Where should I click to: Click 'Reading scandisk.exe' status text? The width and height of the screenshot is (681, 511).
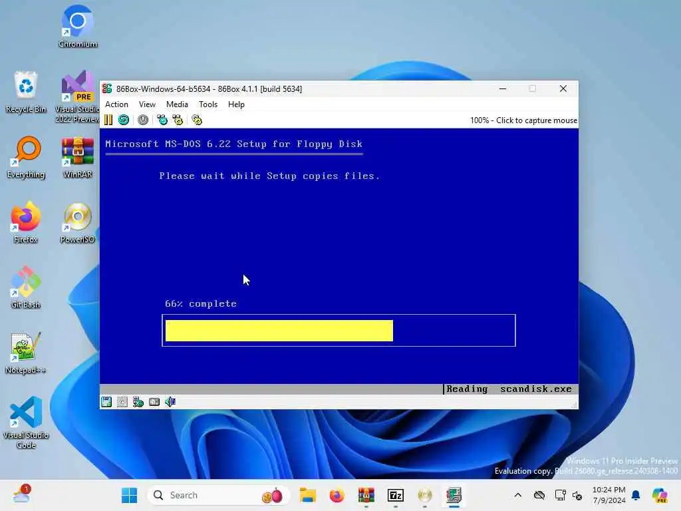(509, 389)
